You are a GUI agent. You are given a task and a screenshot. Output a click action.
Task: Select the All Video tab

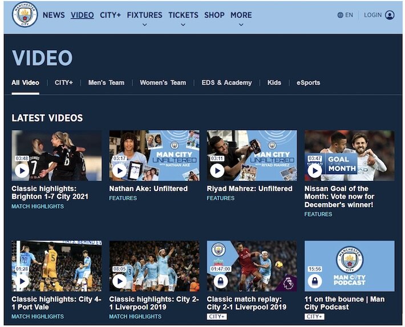click(25, 83)
